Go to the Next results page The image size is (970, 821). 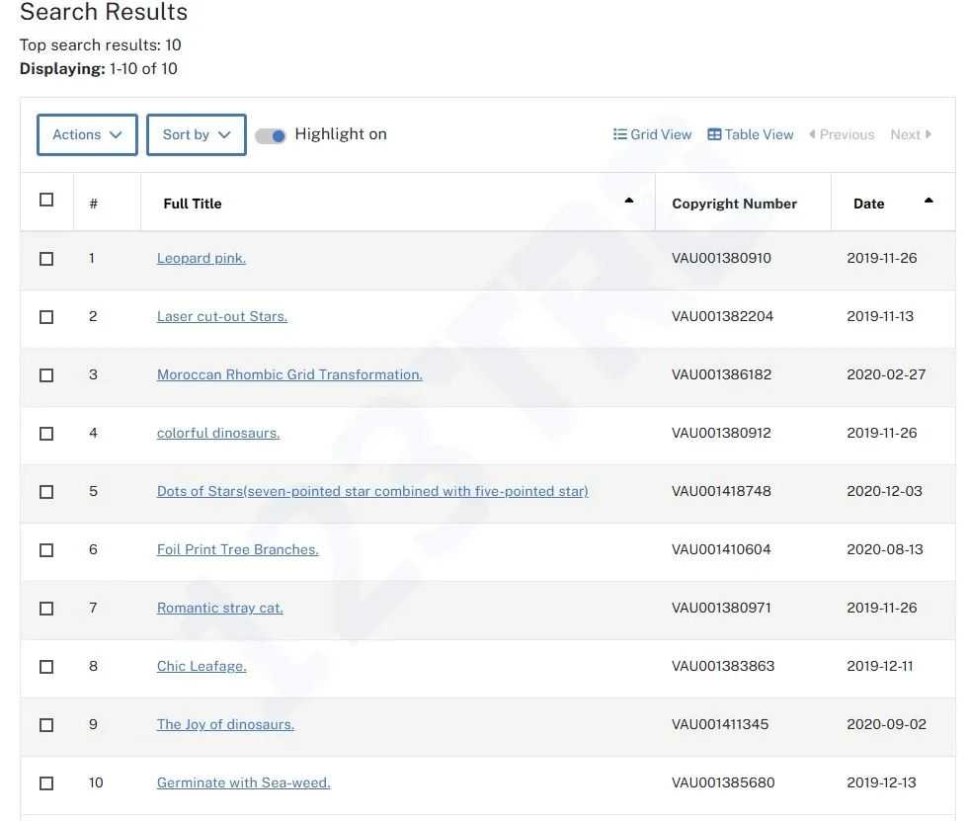coord(910,134)
